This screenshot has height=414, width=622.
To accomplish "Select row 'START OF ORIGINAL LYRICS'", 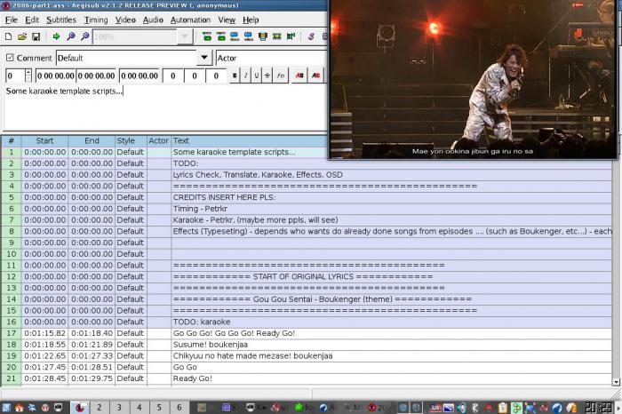I will click(307, 277).
